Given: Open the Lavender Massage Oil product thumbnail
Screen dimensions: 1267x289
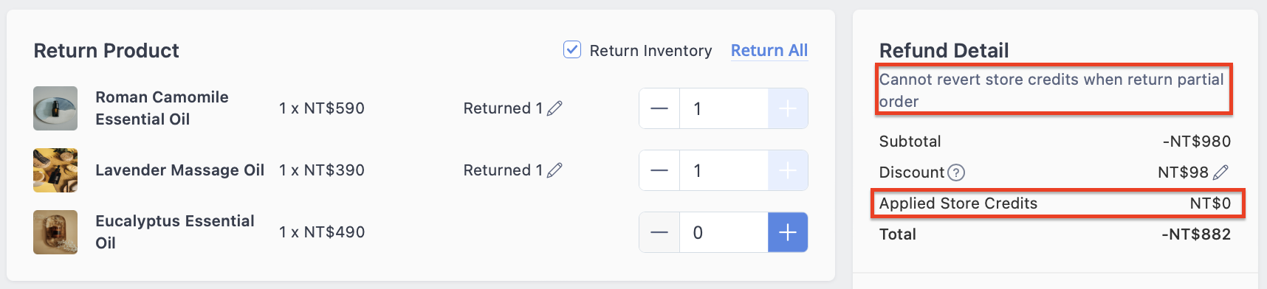Looking at the screenshot, I should 55,170.
